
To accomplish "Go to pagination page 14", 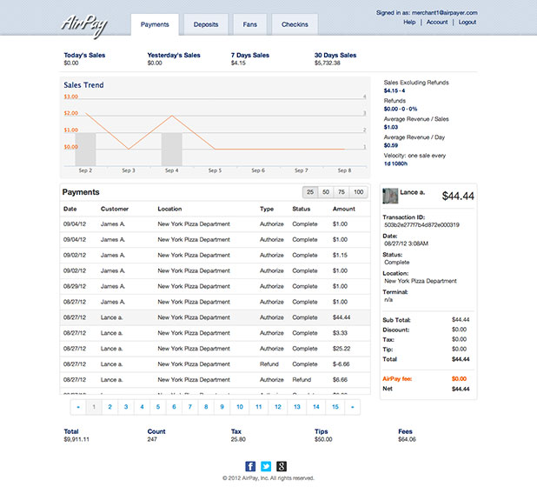I will (x=316, y=407).
